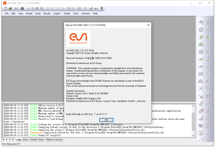Click the yellow question mark help icon
This screenshot has width=215, height=147.
[102, 9]
